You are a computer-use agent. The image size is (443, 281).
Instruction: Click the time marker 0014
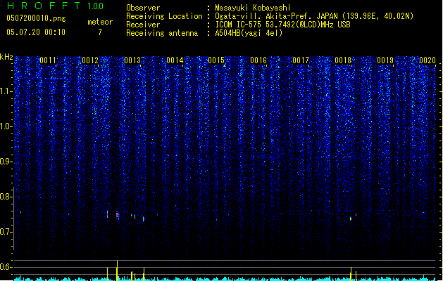[x=175, y=60]
